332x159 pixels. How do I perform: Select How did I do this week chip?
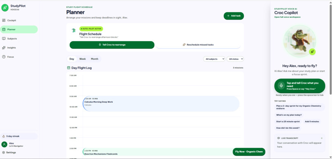pos(288,128)
